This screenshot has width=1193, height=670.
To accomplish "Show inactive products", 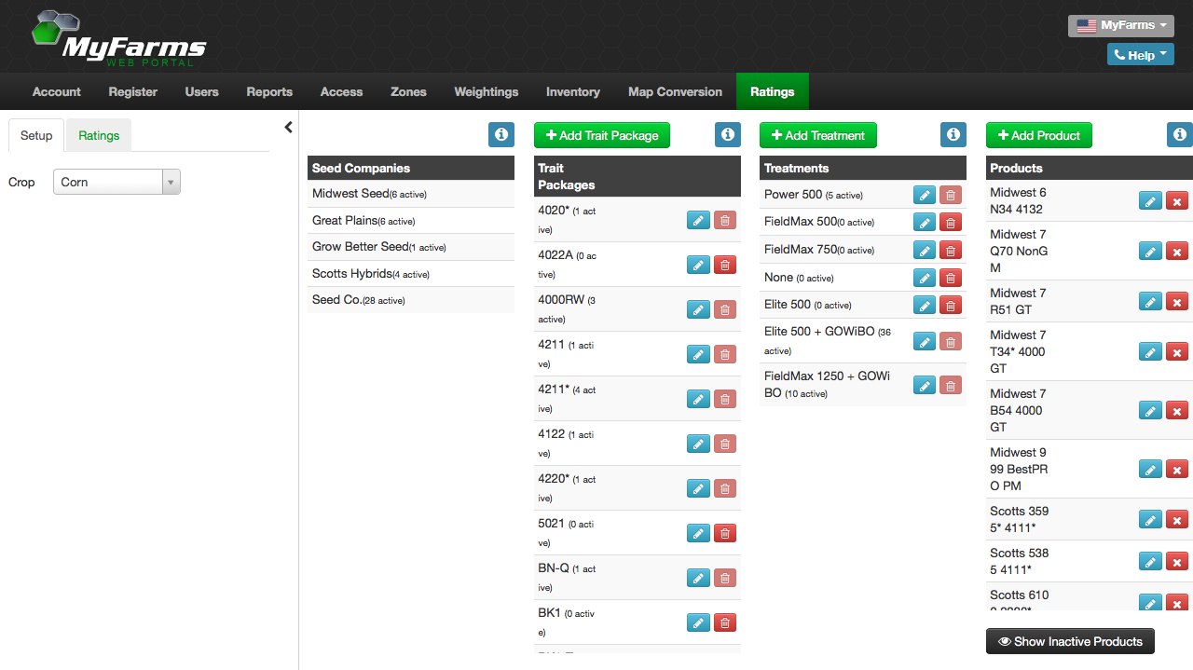I will [1070, 641].
